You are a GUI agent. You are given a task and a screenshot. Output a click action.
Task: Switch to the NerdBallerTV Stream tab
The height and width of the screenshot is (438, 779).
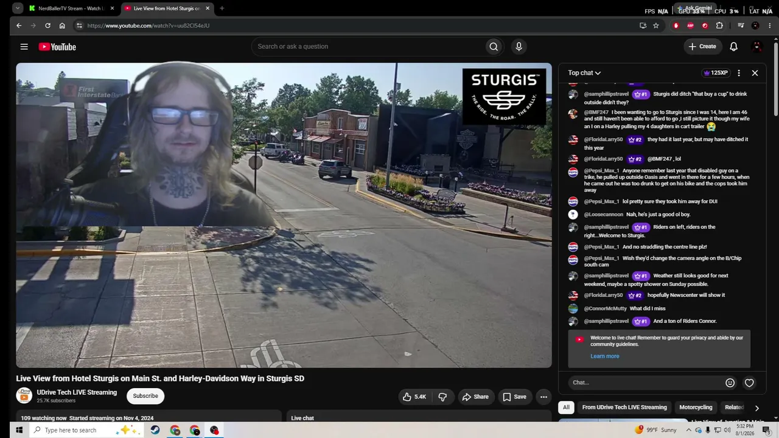[x=71, y=9]
